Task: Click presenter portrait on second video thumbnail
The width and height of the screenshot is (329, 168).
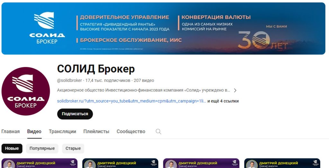Action: coord(90,165)
